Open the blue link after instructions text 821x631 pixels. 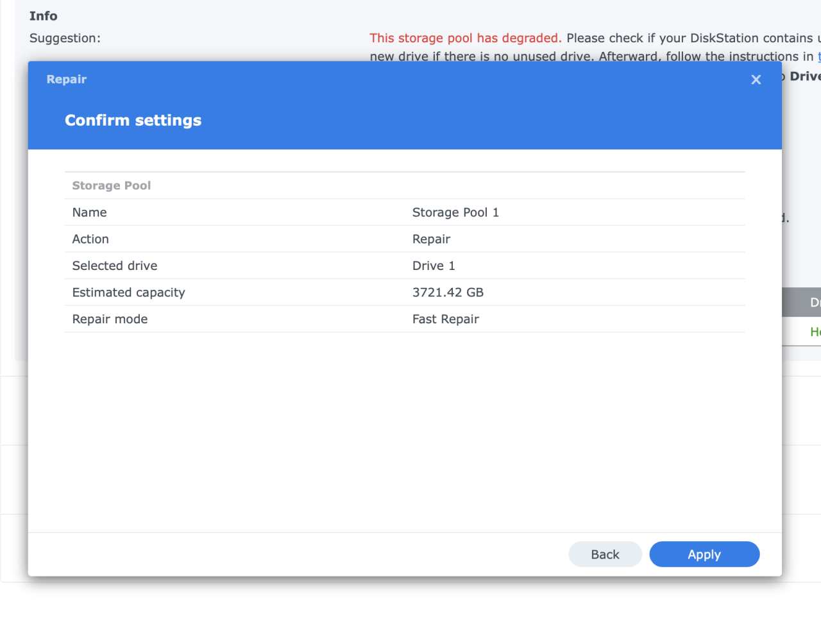pos(818,56)
